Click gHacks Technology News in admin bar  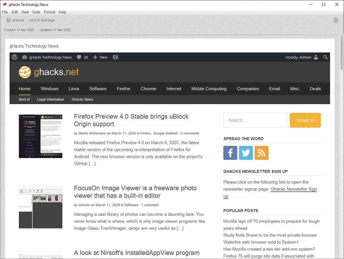coord(50,57)
